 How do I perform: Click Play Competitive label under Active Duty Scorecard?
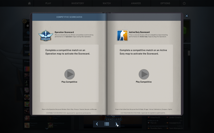[x=143, y=82]
